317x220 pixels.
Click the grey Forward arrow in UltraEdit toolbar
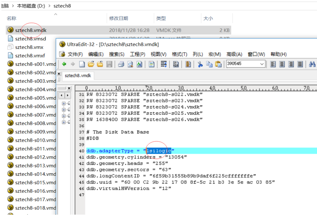point(73,64)
